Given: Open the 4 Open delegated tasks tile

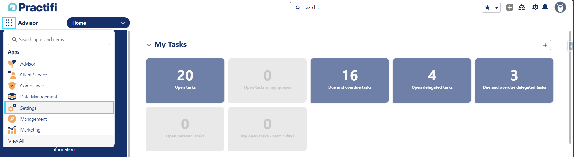Looking at the screenshot, I should click(x=432, y=80).
